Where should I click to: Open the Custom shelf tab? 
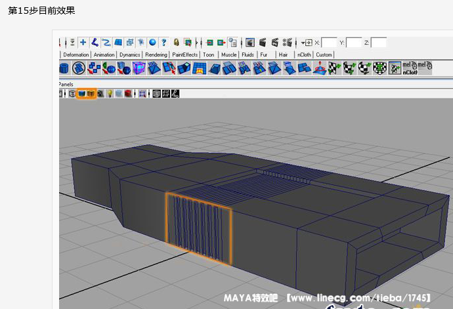click(x=324, y=55)
